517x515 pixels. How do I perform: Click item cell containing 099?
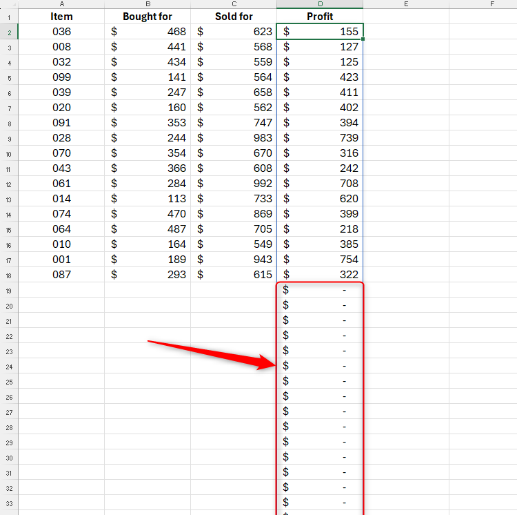[x=61, y=77]
